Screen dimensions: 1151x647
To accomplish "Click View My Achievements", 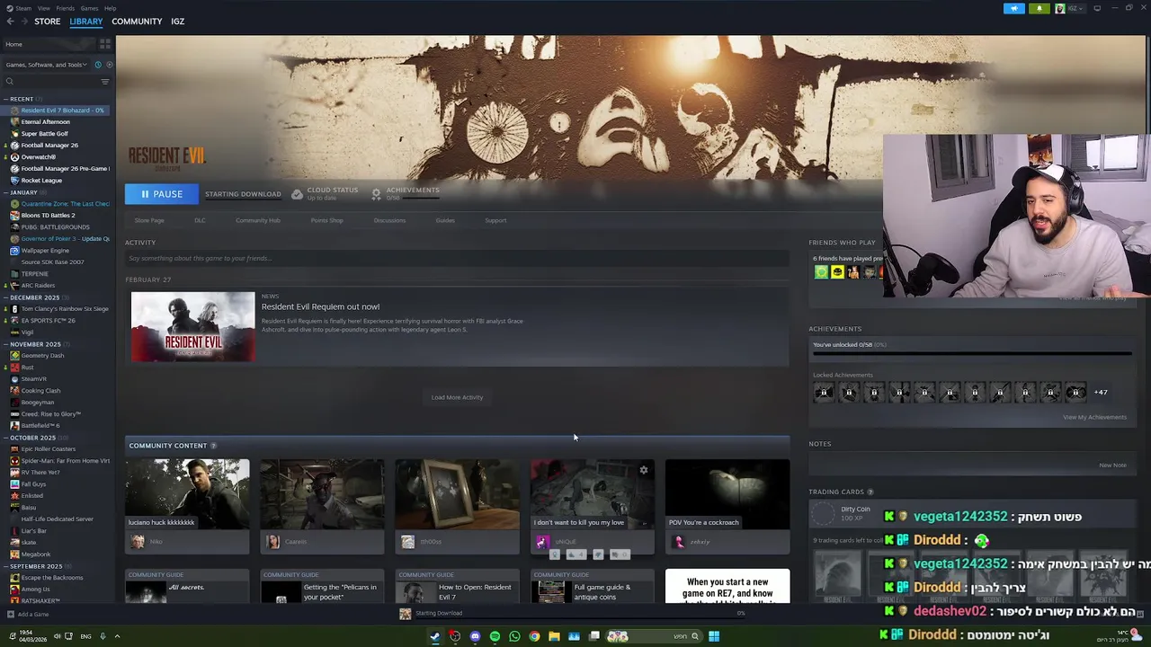I will coord(1094,417).
